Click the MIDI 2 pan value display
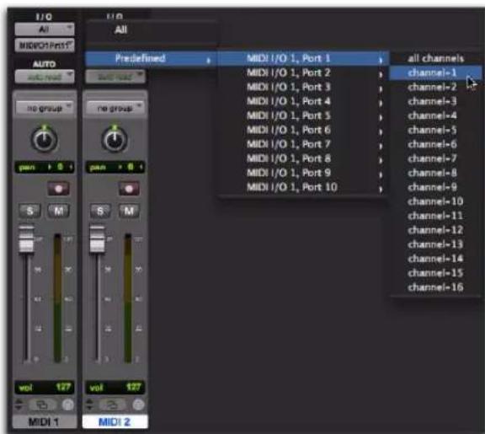 click(x=115, y=167)
